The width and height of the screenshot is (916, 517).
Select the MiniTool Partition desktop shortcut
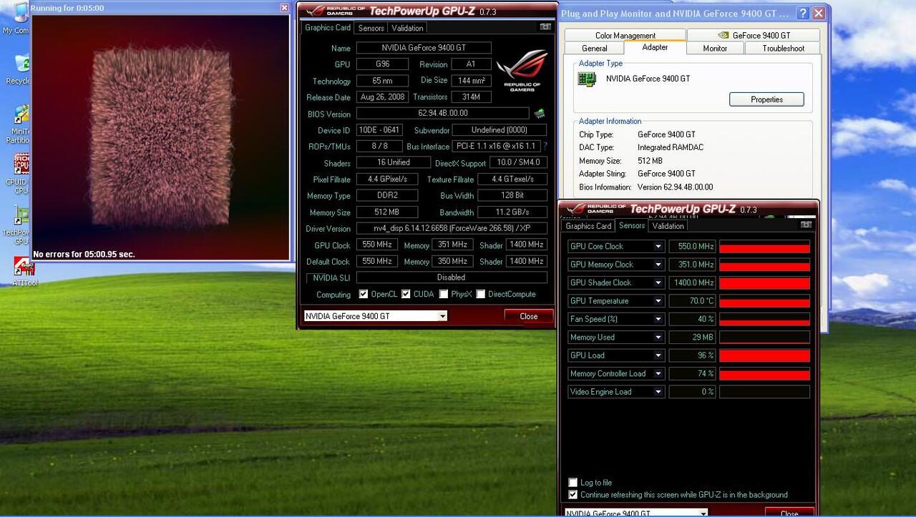coord(19,124)
